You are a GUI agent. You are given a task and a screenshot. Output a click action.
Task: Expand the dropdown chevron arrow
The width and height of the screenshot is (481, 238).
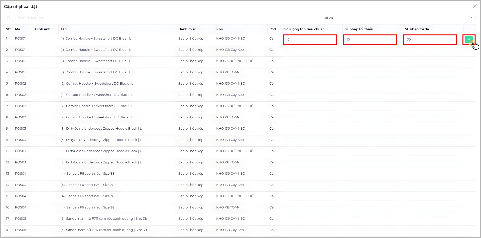472,18
